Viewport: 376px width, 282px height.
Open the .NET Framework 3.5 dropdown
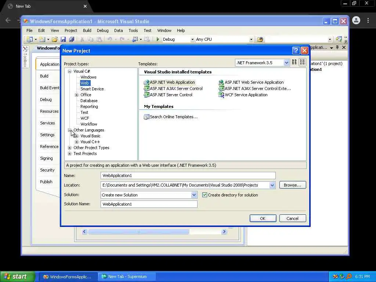coord(286,63)
